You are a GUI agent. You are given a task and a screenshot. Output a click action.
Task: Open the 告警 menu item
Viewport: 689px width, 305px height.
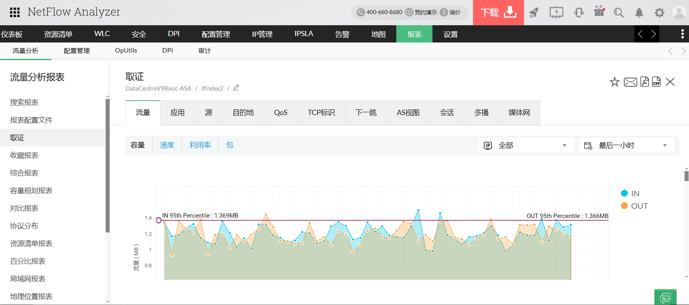pyautogui.click(x=342, y=34)
